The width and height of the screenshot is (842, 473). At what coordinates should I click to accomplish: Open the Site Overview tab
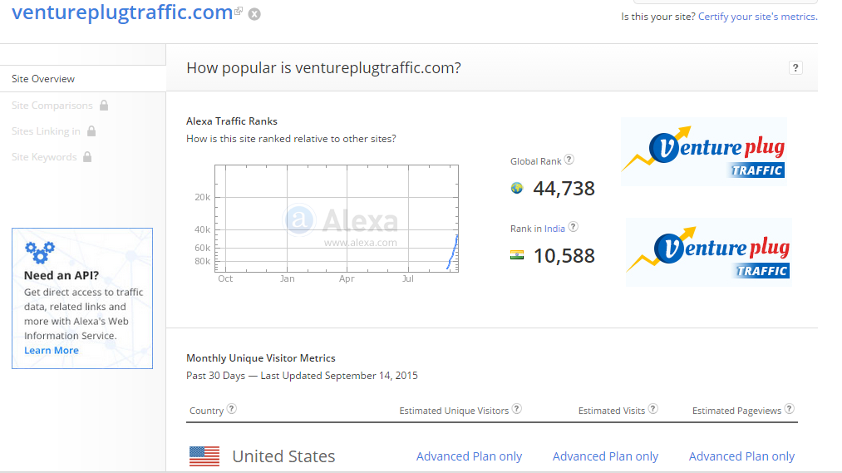[43, 79]
